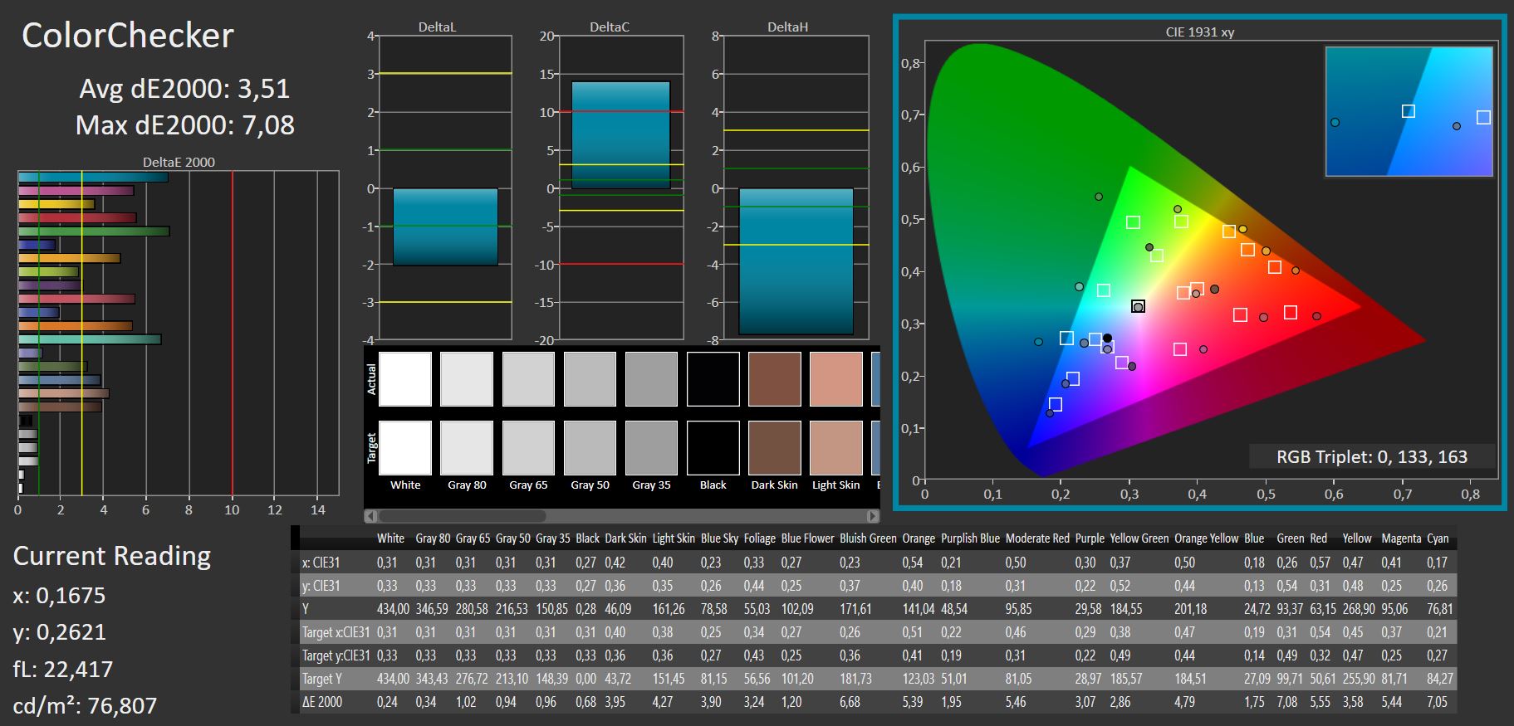Click the 'Magenta' table column header
Viewport: 1514px width, 726px height.
tap(1401, 538)
